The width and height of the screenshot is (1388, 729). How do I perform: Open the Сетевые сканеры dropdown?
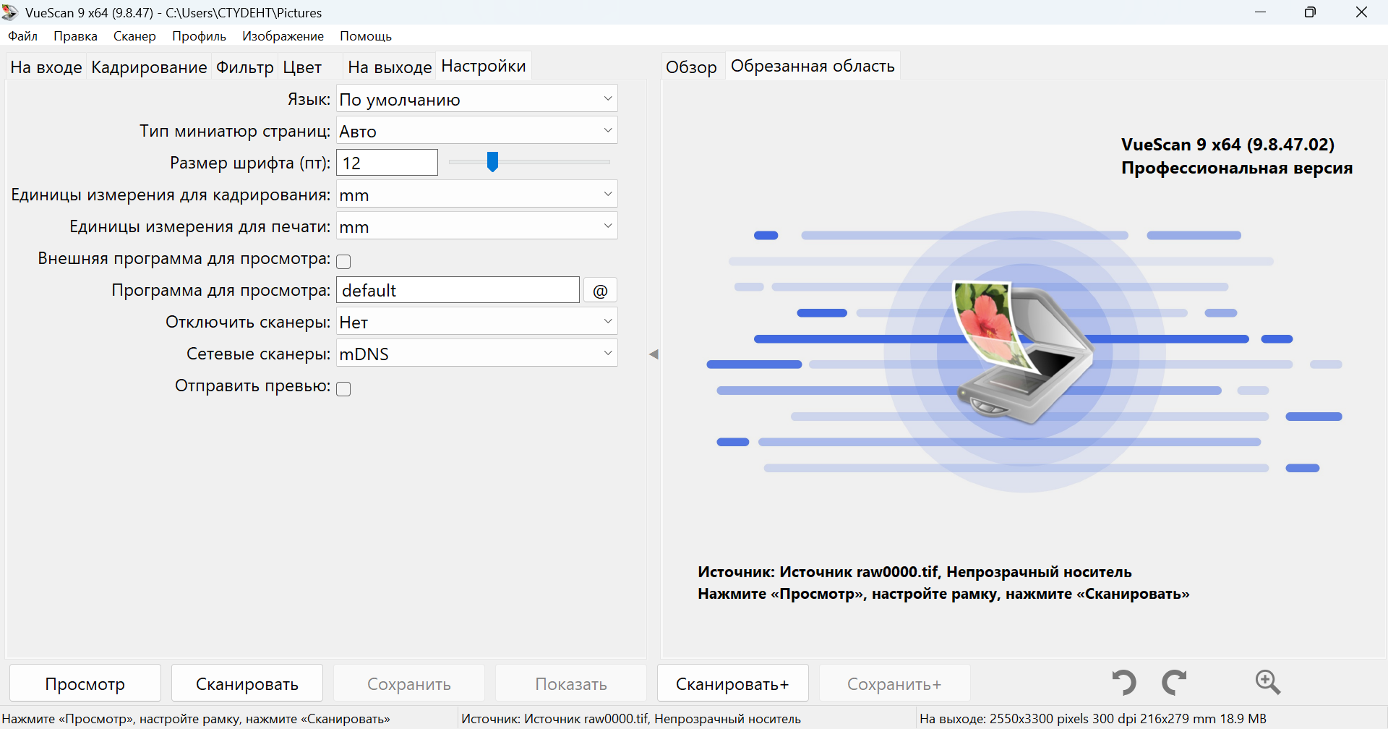(476, 354)
